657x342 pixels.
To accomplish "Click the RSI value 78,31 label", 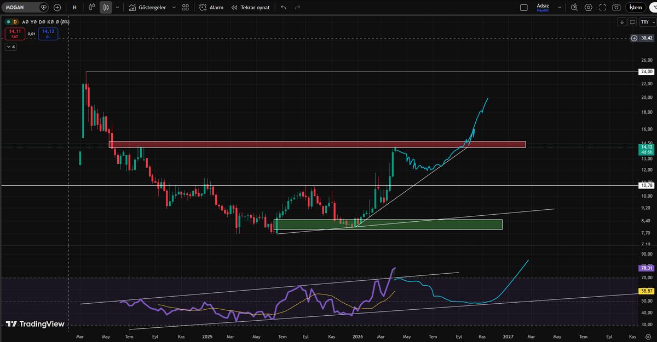I will tap(647, 268).
